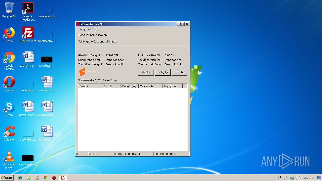The height and width of the screenshot is (181, 322).
Task: Click the 3:27 PM system clock
Action: point(309,178)
